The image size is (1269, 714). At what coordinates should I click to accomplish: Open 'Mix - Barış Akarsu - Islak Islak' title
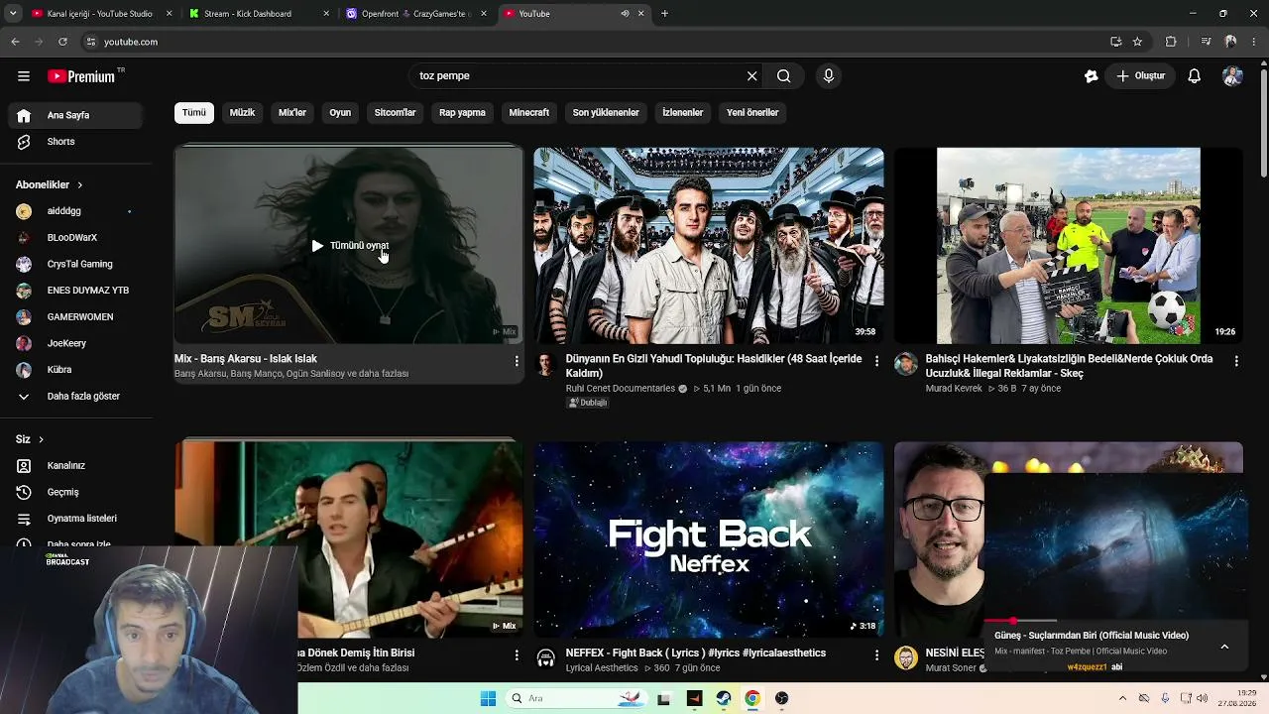246,359
